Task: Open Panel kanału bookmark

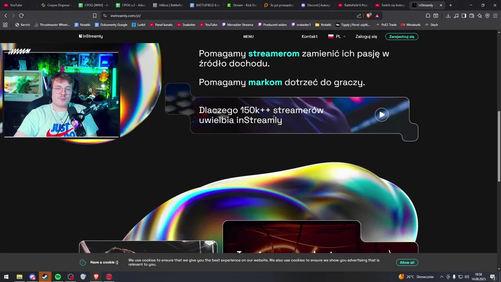Action: 161,25
